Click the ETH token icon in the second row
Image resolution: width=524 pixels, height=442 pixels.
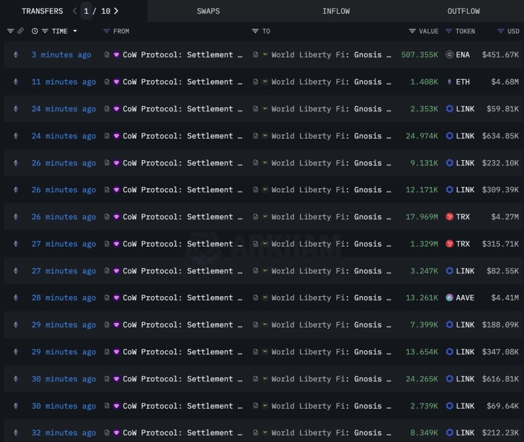pos(450,82)
